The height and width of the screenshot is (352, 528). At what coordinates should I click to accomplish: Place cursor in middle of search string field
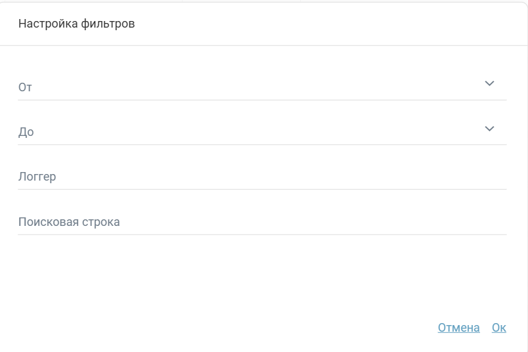pos(262,222)
